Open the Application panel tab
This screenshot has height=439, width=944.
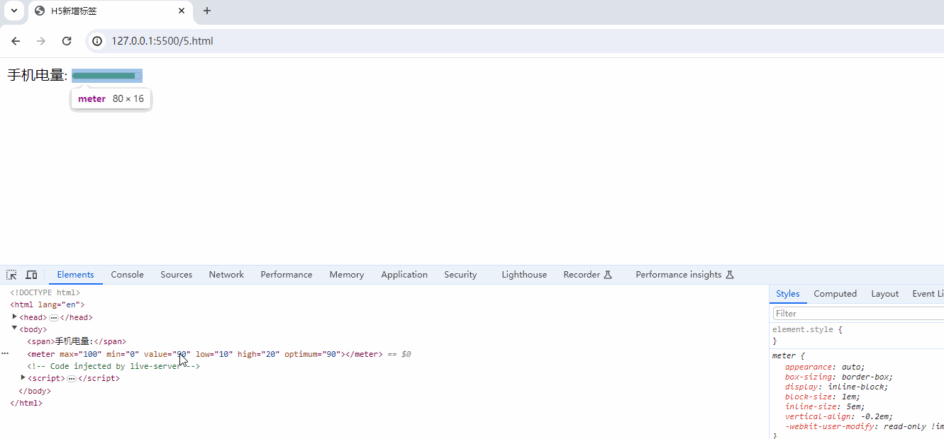[404, 275]
